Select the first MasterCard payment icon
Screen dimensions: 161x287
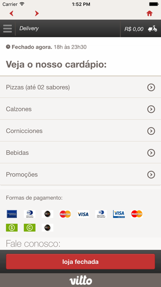click(x=65, y=214)
